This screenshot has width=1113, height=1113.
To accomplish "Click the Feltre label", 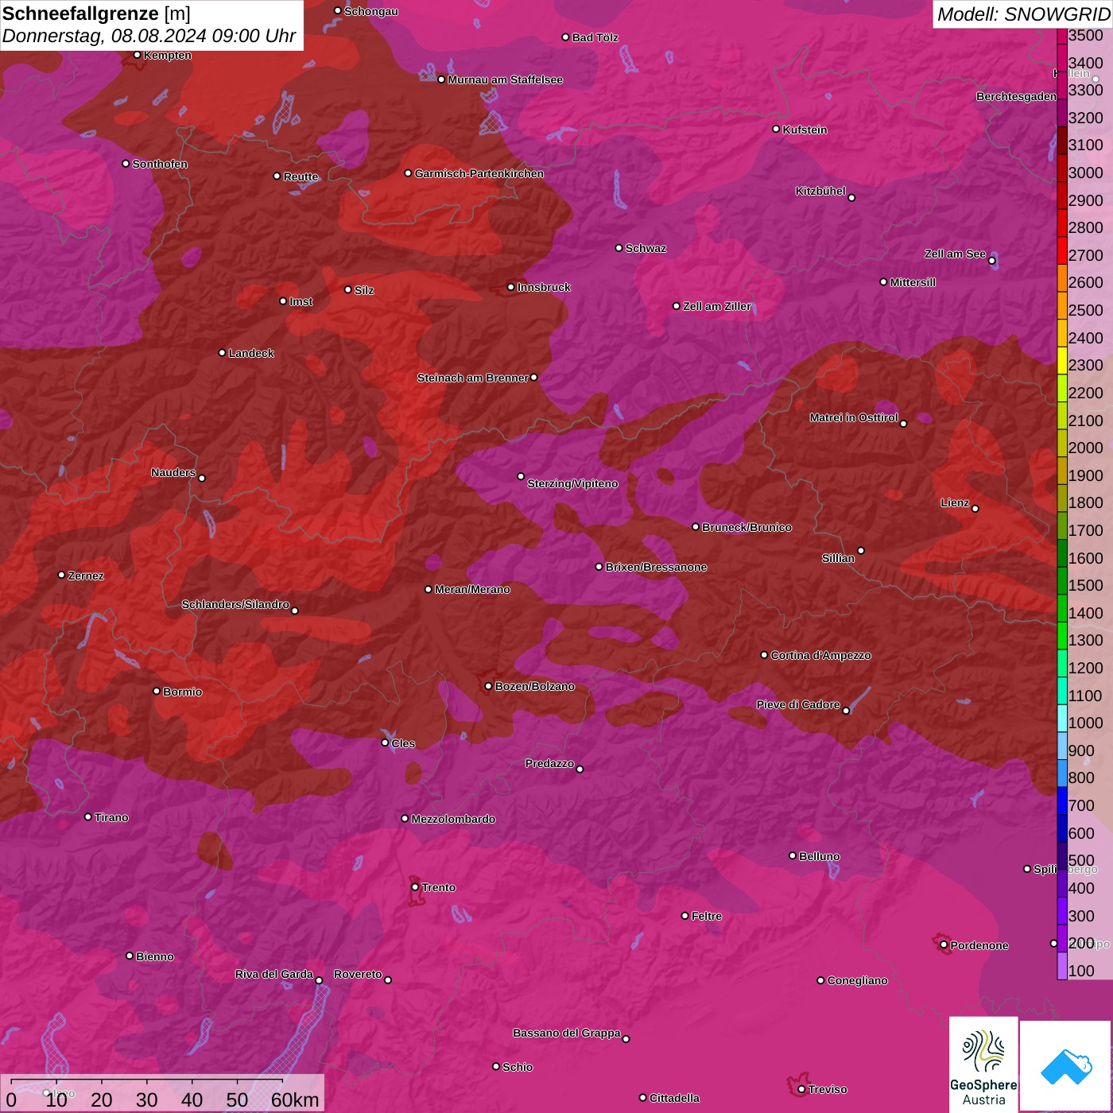I will point(707,916).
